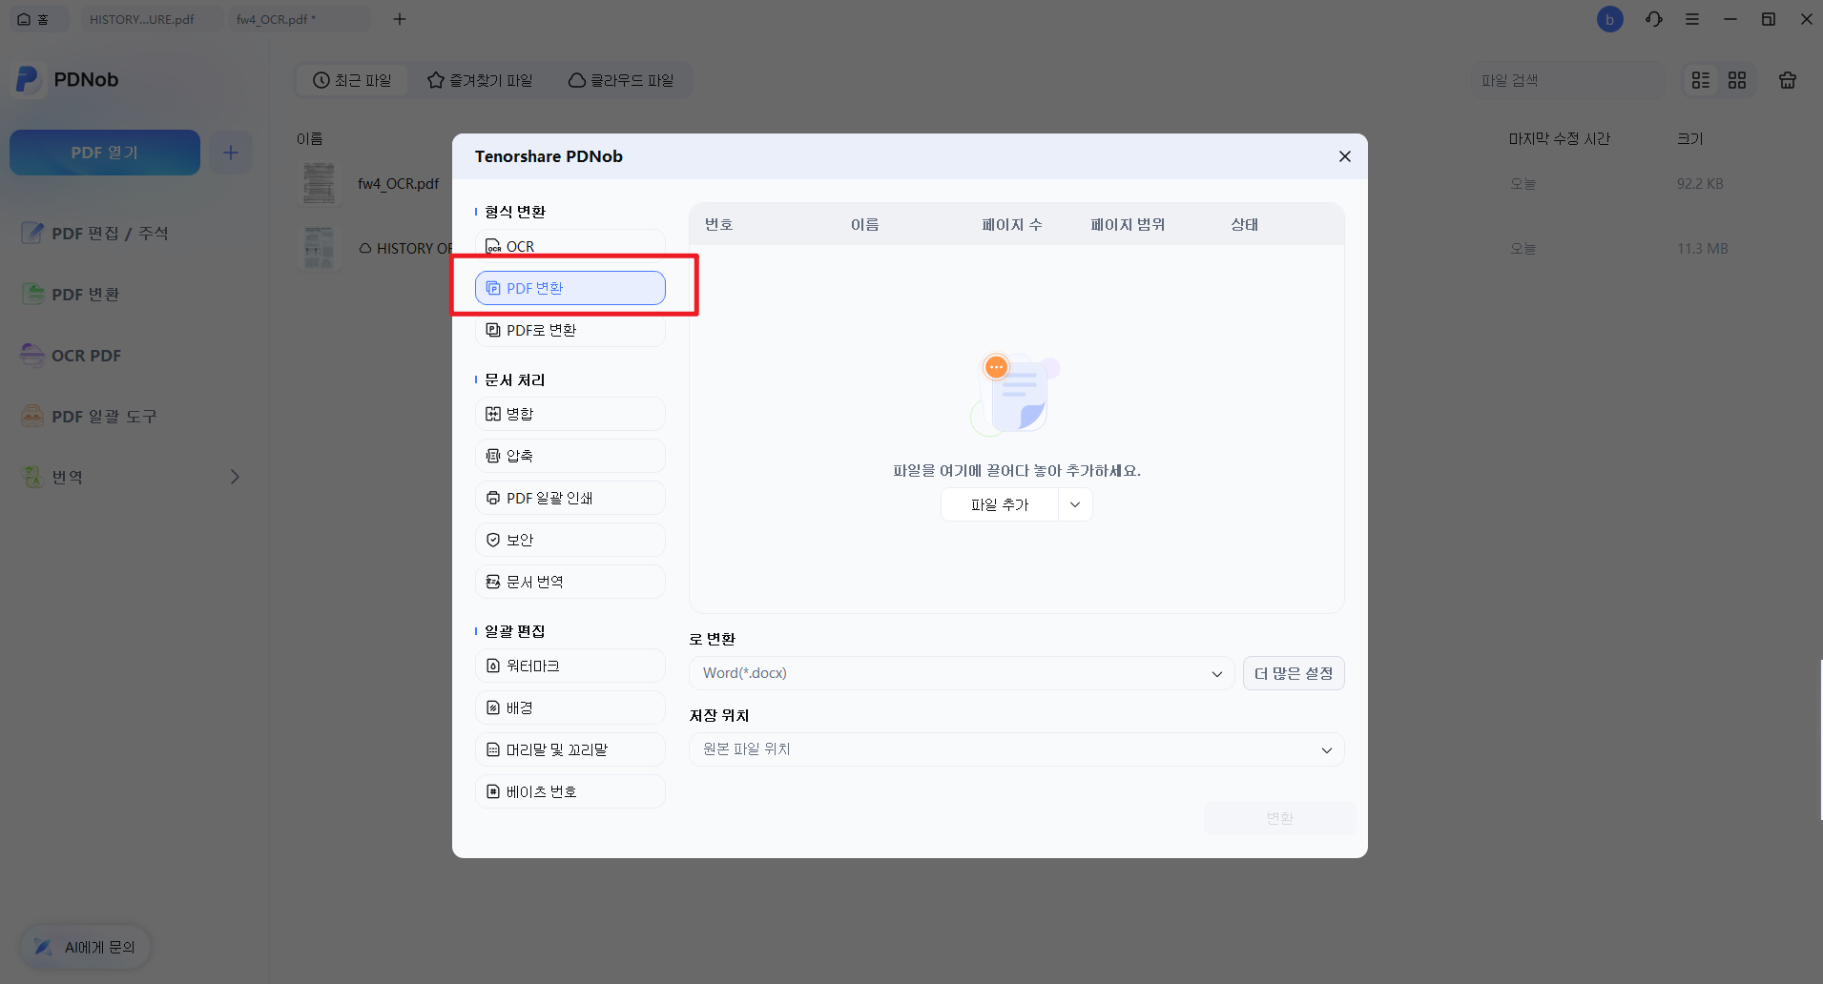Open the hamburger menu in title bar
Screen dimensions: 1823x984
click(1692, 19)
